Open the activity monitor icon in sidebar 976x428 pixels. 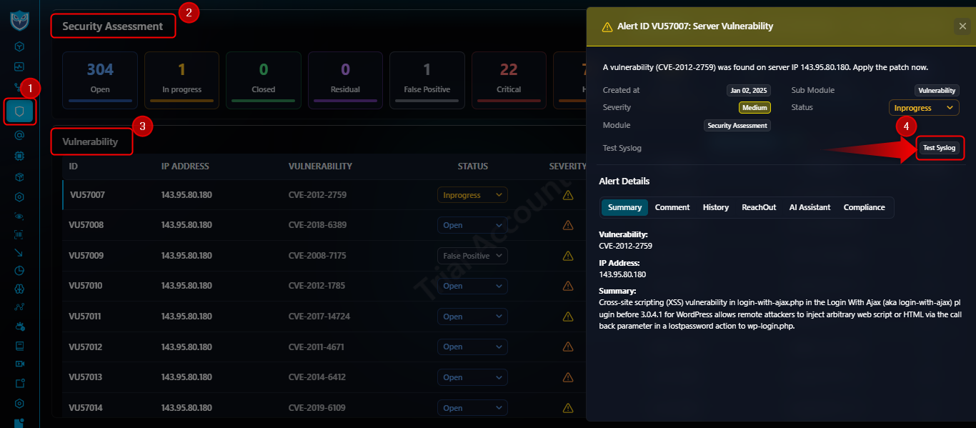click(20, 66)
